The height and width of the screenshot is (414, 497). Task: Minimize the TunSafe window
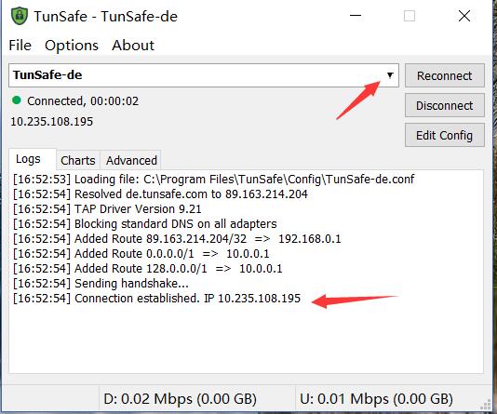[x=356, y=15]
